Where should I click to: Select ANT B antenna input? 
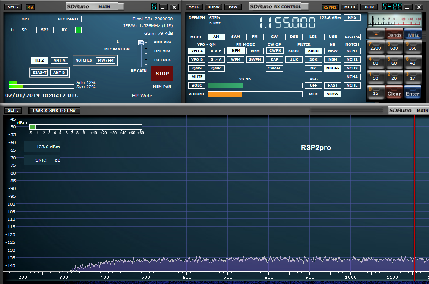59,72
